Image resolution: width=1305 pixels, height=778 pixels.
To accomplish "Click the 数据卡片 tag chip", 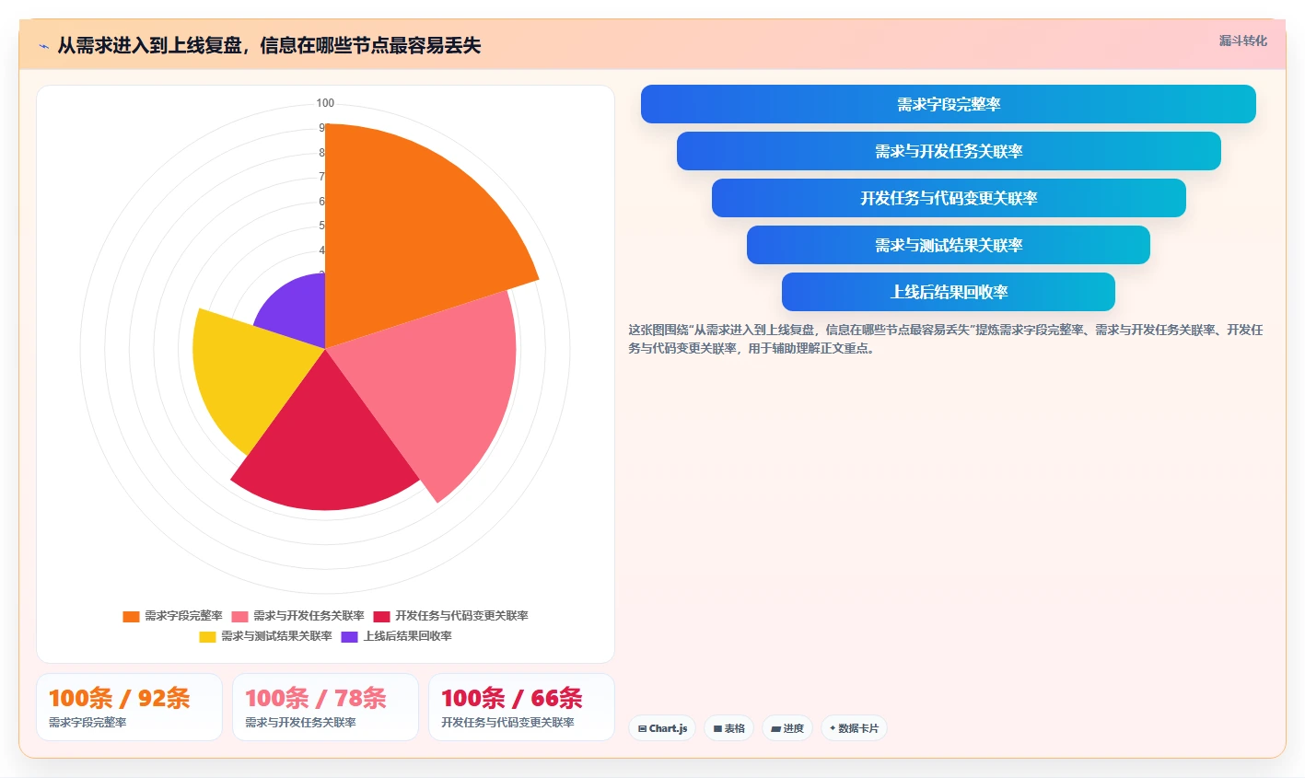I will pos(854,728).
